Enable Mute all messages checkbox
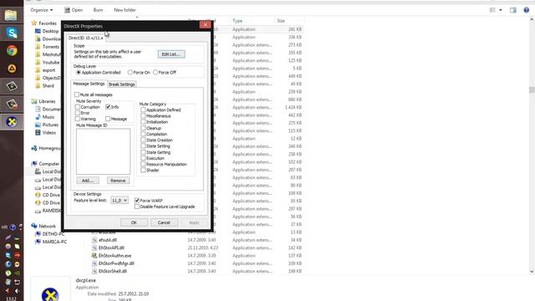 [x=77, y=94]
